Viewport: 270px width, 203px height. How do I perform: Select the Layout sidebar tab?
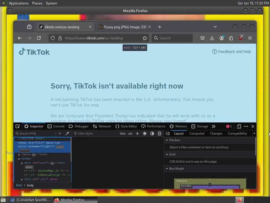(179, 133)
